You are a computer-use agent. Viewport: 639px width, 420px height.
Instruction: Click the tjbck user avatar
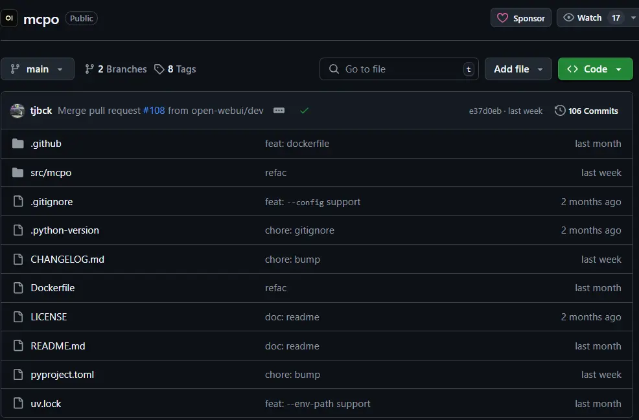[x=17, y=111]
